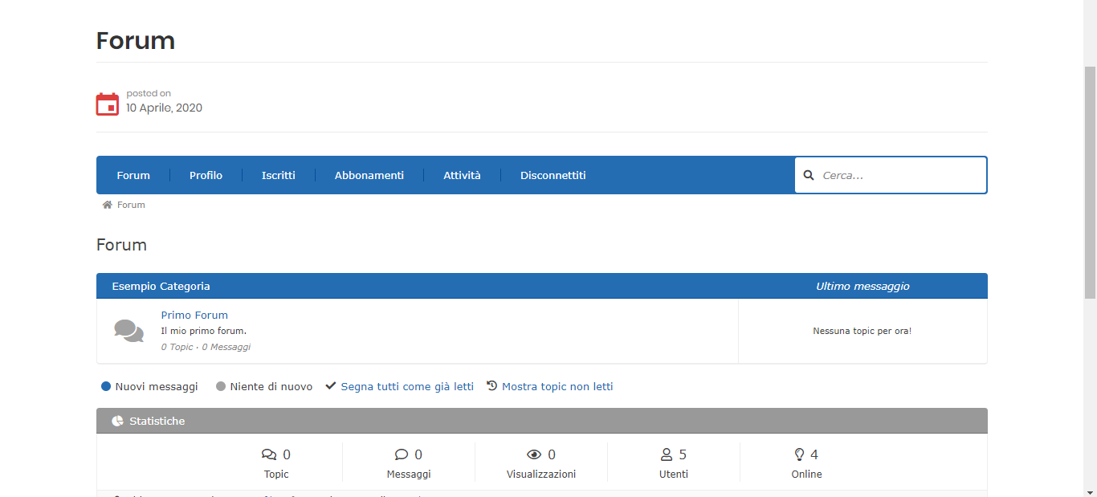Select Attività in the navigation bar
The image size is (1097, 497).
[x=462, y=175]
